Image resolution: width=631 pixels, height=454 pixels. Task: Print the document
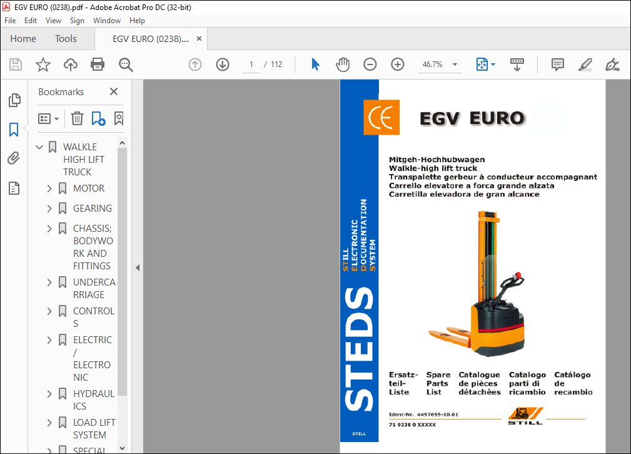click(x=98, y=64)
